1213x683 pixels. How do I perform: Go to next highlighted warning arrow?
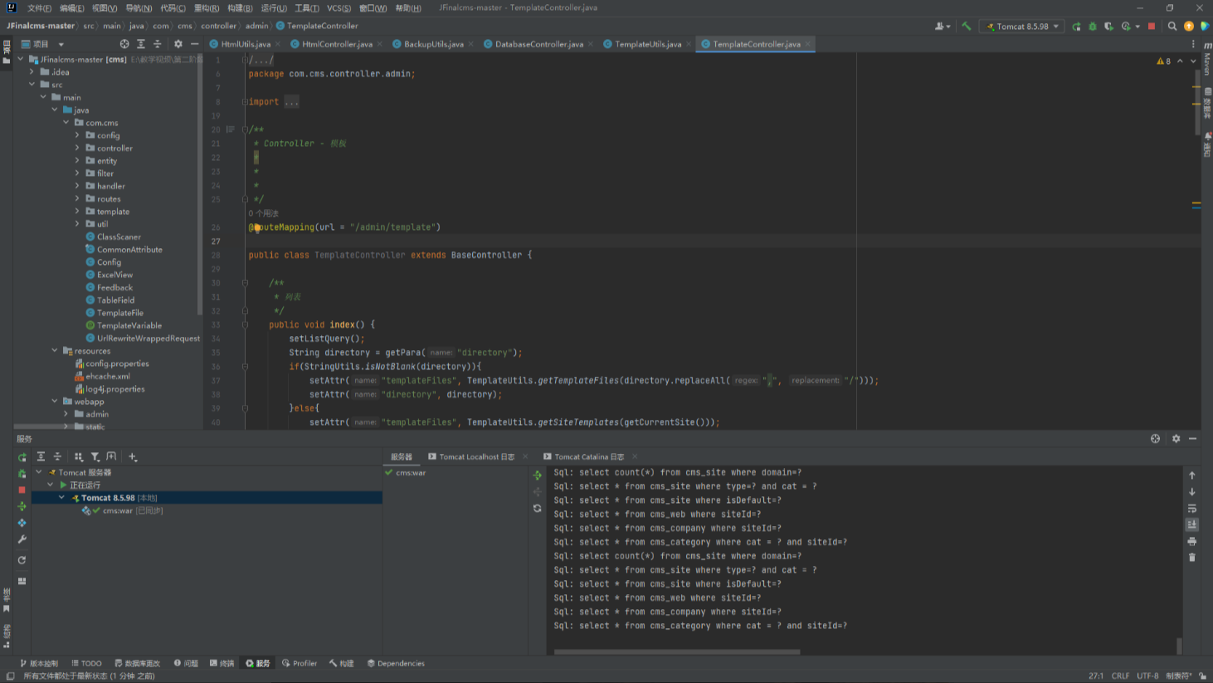[x=1193, y=61]
